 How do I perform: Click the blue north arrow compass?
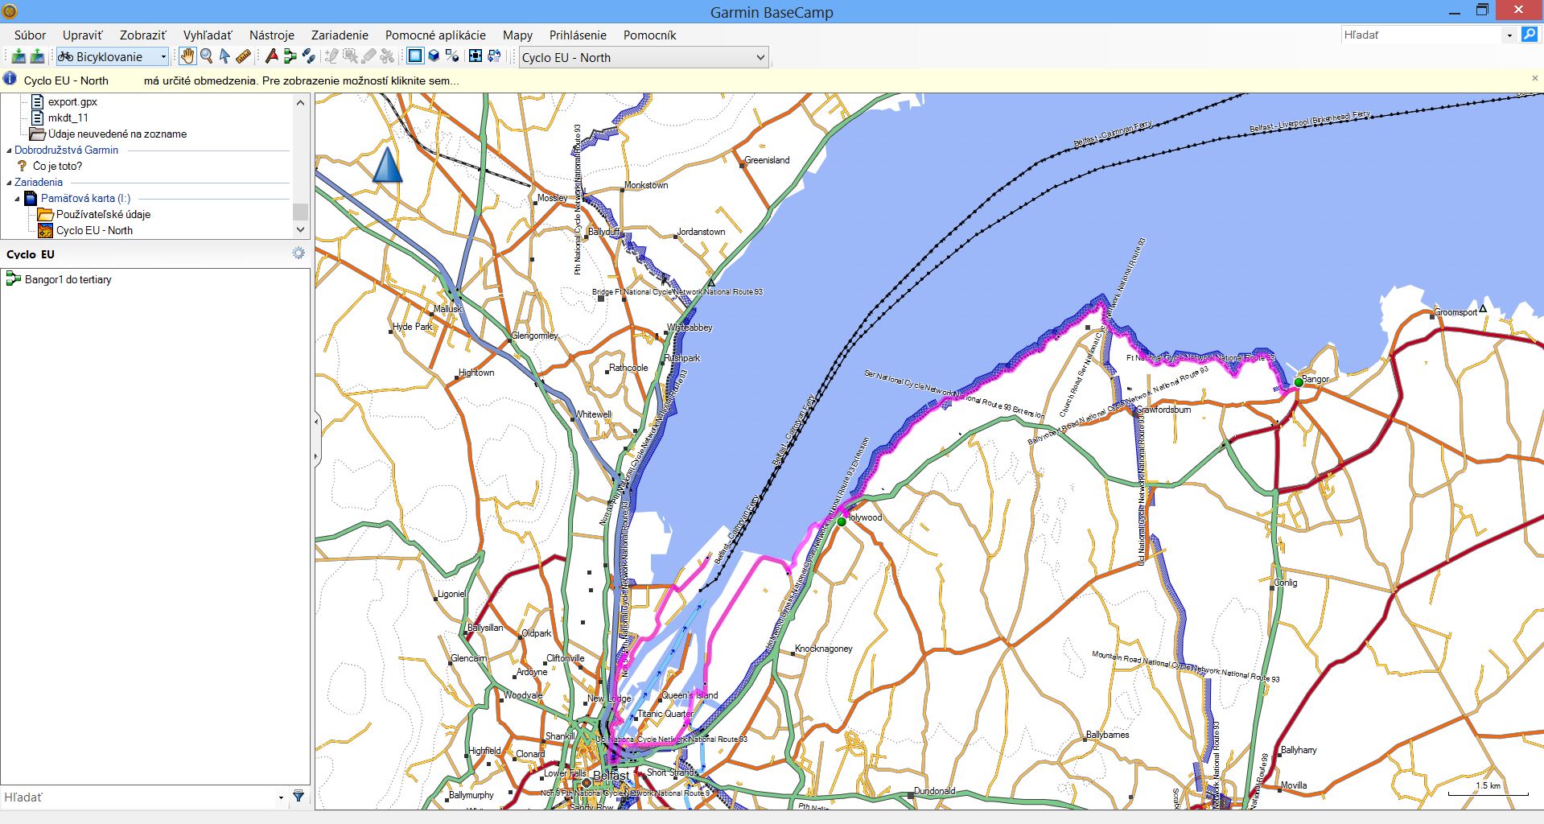pyautogui.click(x=387, y=165)
